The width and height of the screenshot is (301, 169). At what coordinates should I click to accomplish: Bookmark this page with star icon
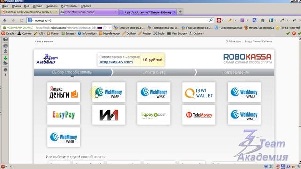(105, 28)
